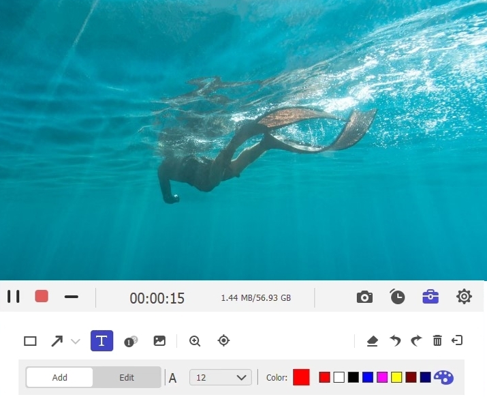
Task: Delete all annotations with trash icon
Action: (437, 341)
